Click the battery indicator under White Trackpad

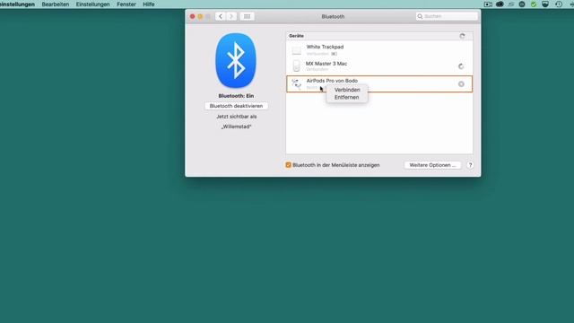(x=335, y=54)
